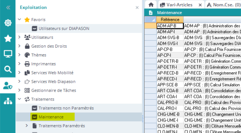Expand the Traitements Paramétrés node
Image resolution: width=241 pixels, height=133 pixels.
[27, 126]
